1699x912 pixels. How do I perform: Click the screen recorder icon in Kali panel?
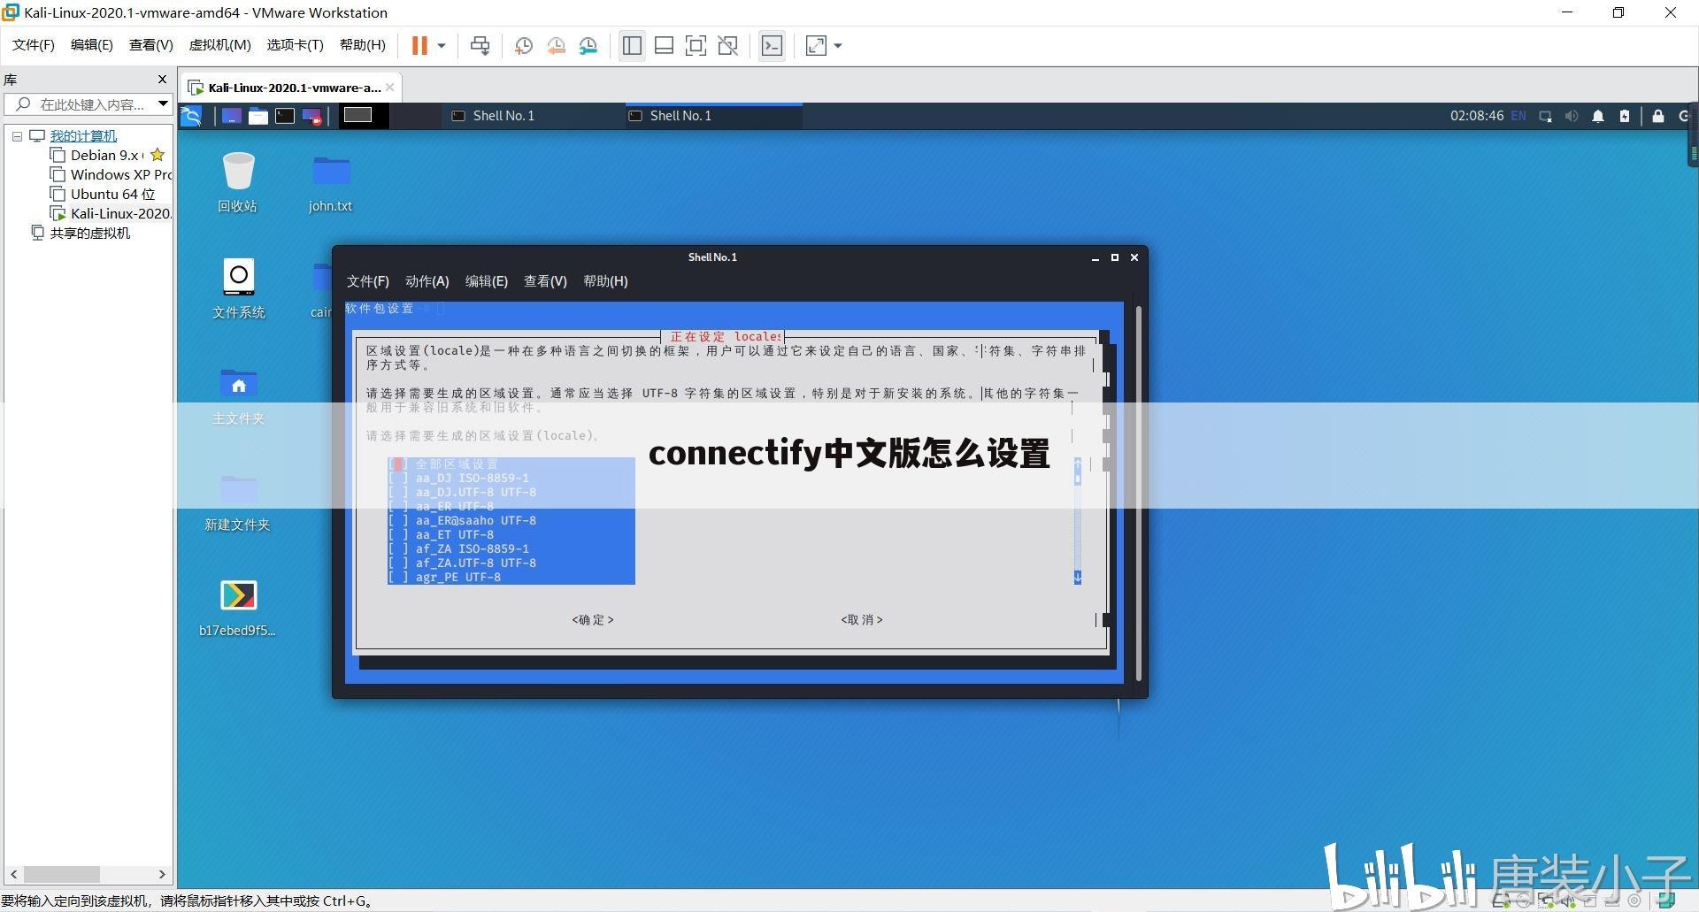pyautogui.click(x=311, y=116)
